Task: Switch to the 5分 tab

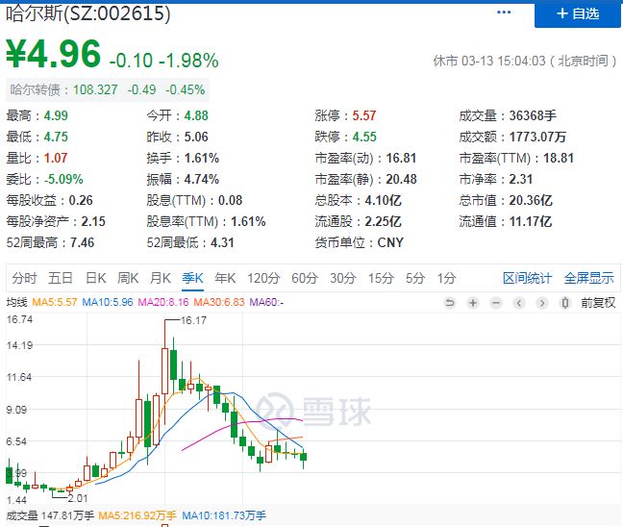Action: click(x=415, y=278)
